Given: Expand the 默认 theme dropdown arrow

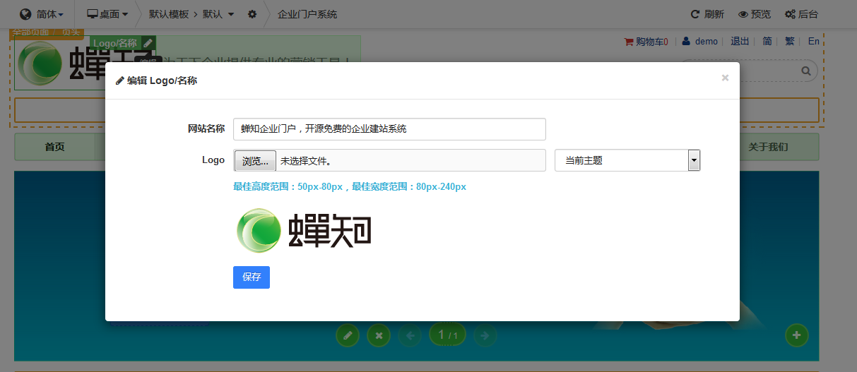Looking at the screenshot, I should pos(231,14).
